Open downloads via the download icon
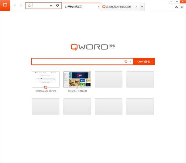This screenshot has width=186, height=163. click(176, 7)
